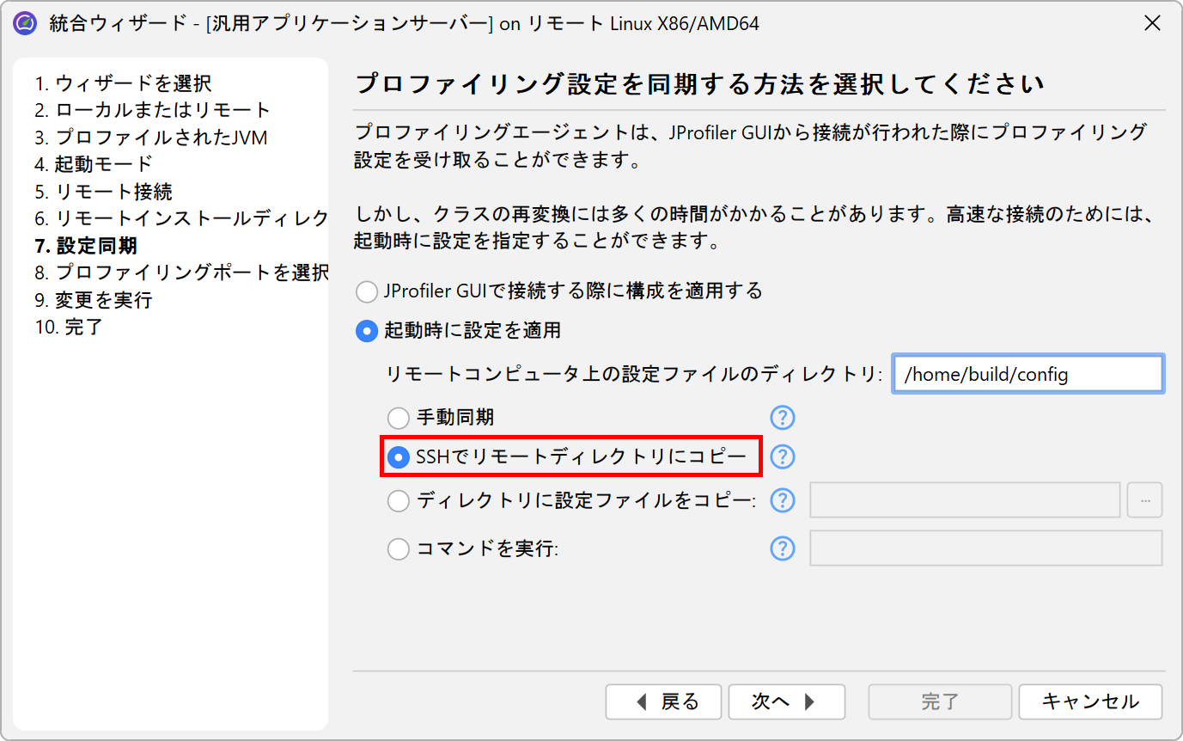Focus the remote config directory field
The height and width of the screenshot is (741, 1183).
[x=1028, y=374]
